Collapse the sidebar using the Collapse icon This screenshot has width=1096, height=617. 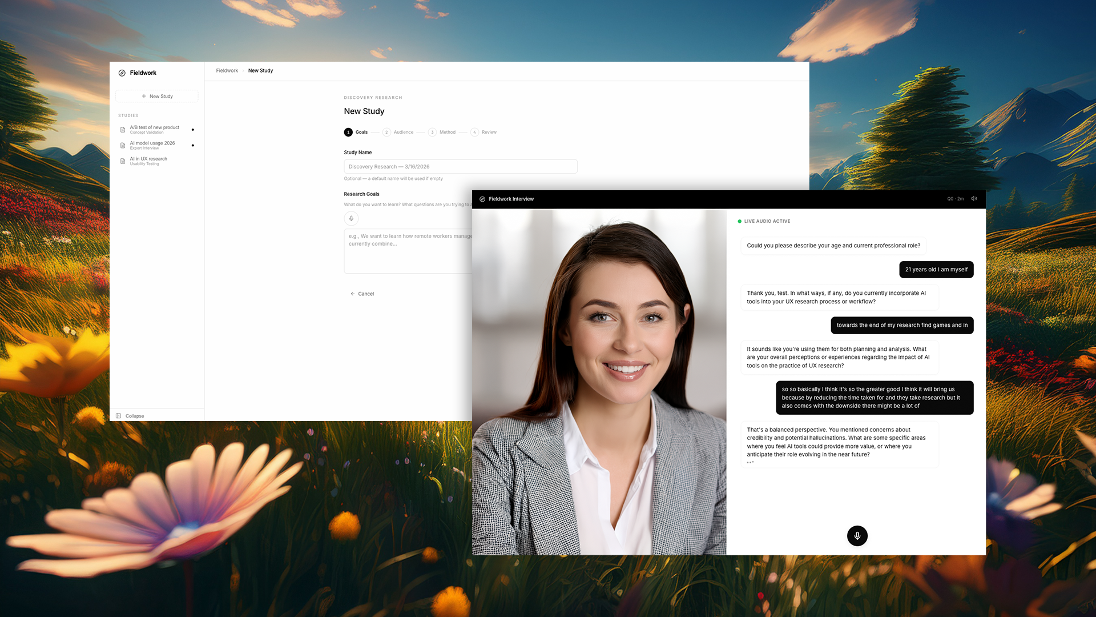[x=119, y=416]
